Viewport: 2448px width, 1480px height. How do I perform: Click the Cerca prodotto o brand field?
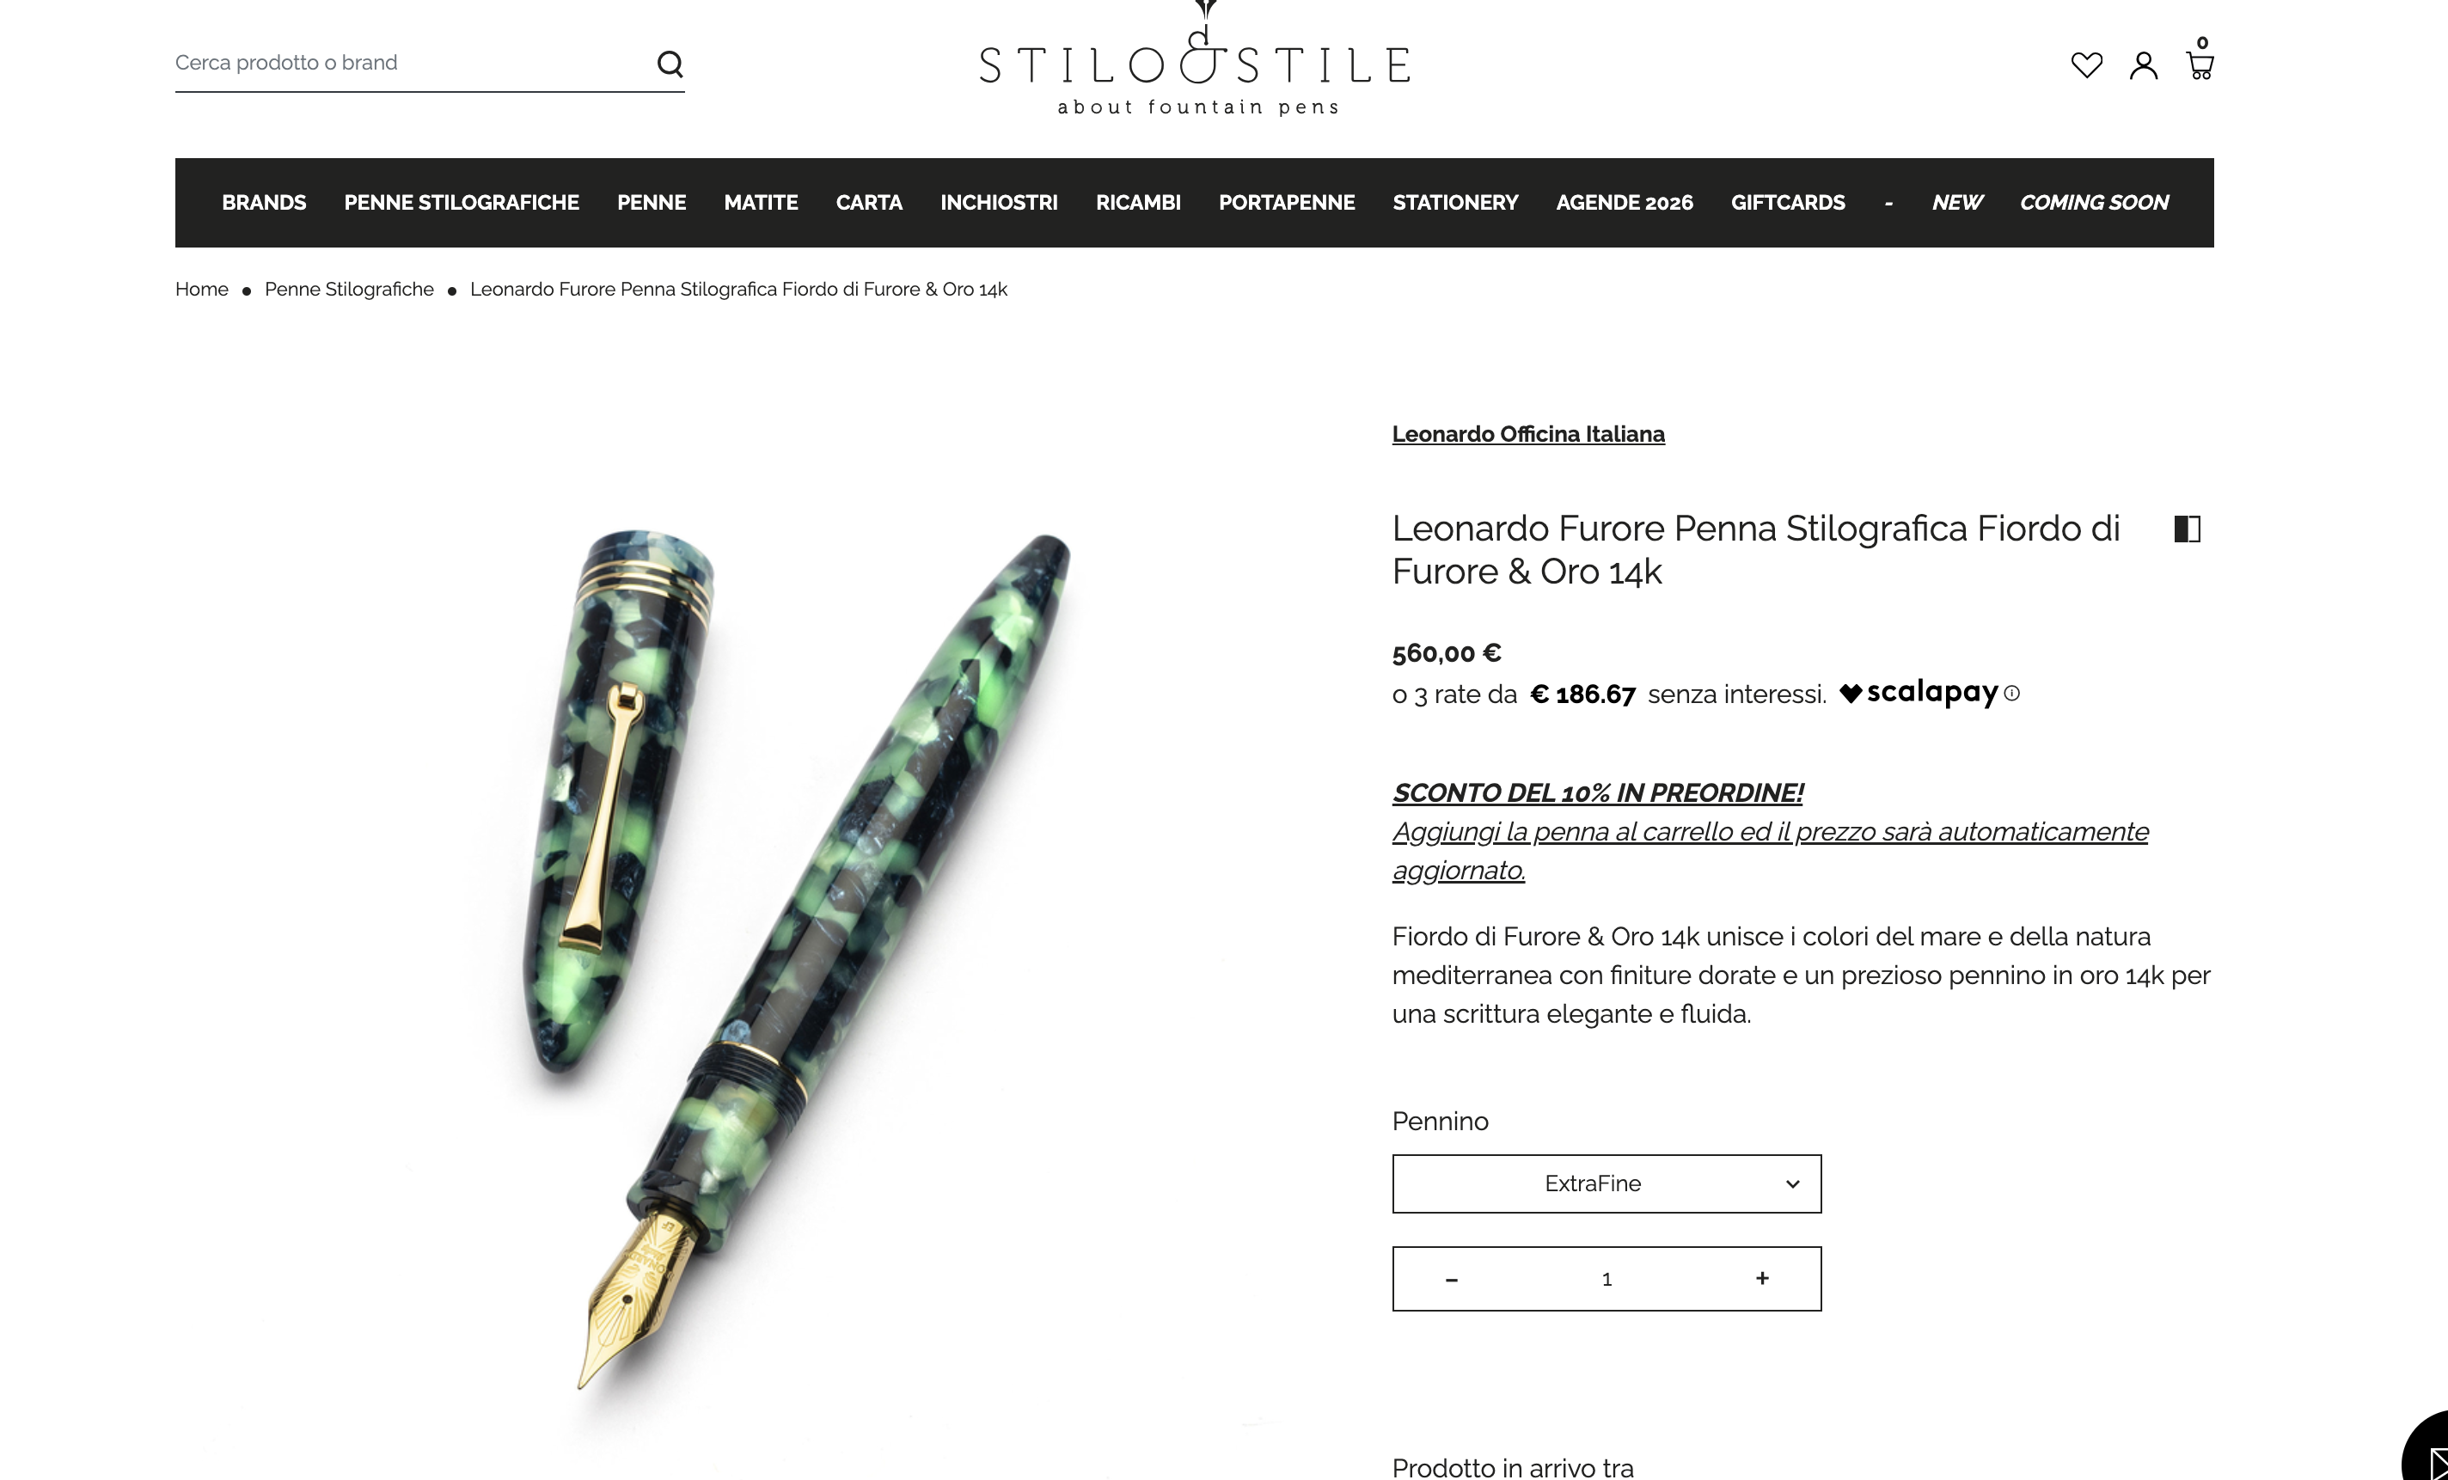(407, 63)
